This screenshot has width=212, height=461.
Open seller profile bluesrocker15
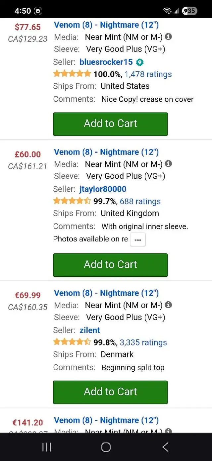pyautogui.click(x=106, y=62)
